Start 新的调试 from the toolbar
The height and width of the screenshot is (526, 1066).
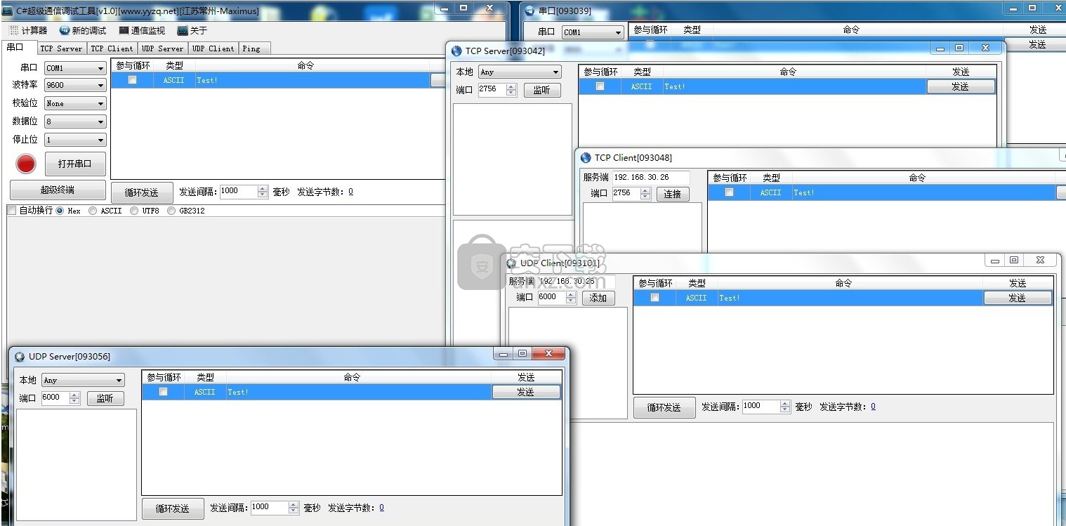(x=83, y=30)
